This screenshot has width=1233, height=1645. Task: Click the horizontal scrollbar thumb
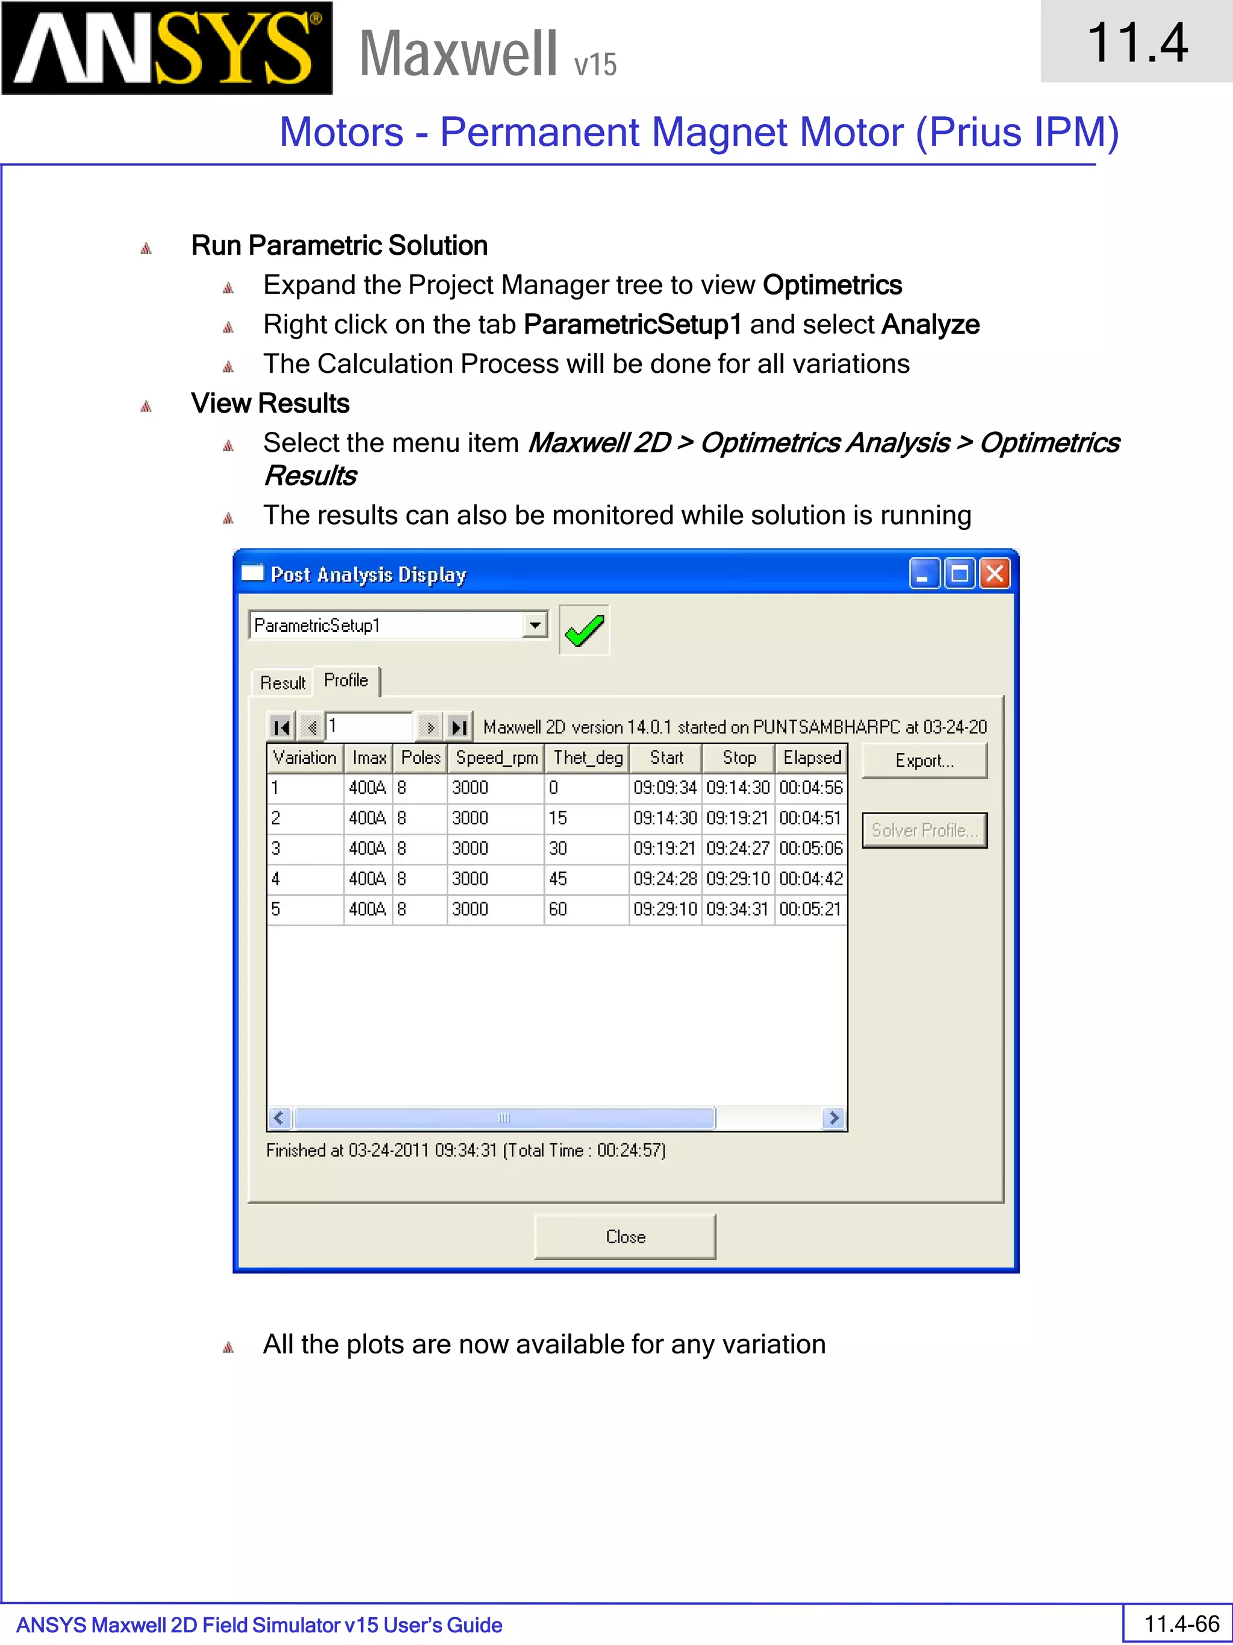[505, 1118]
